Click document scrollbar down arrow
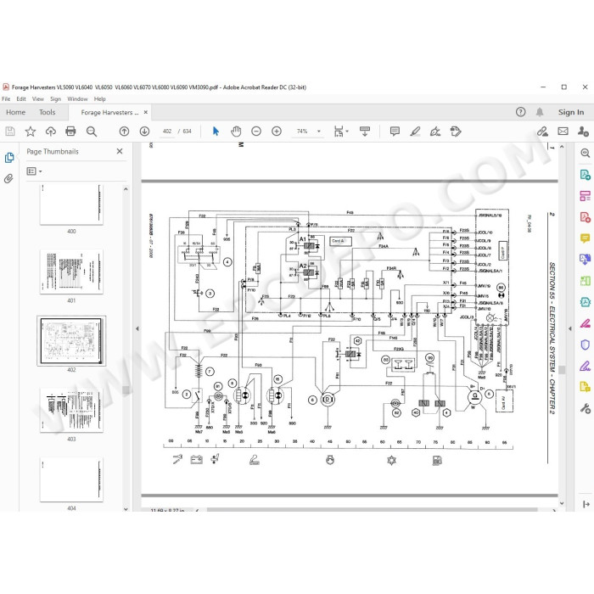594x594 pixels. (x=562, y=503)
